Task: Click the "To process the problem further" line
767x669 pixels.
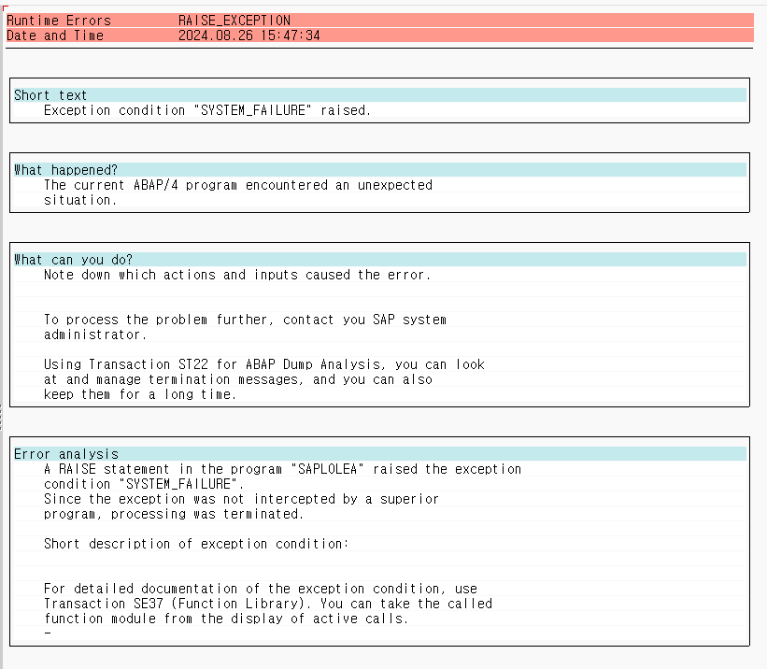Action: point(245,320)
